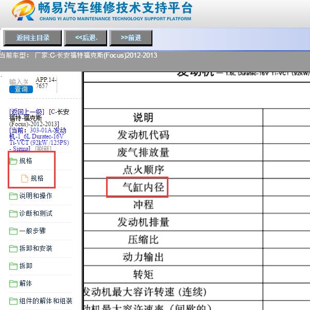Select the 发动机排量 table row label
This screenshot has height=310, width=310.
(143, 222)
